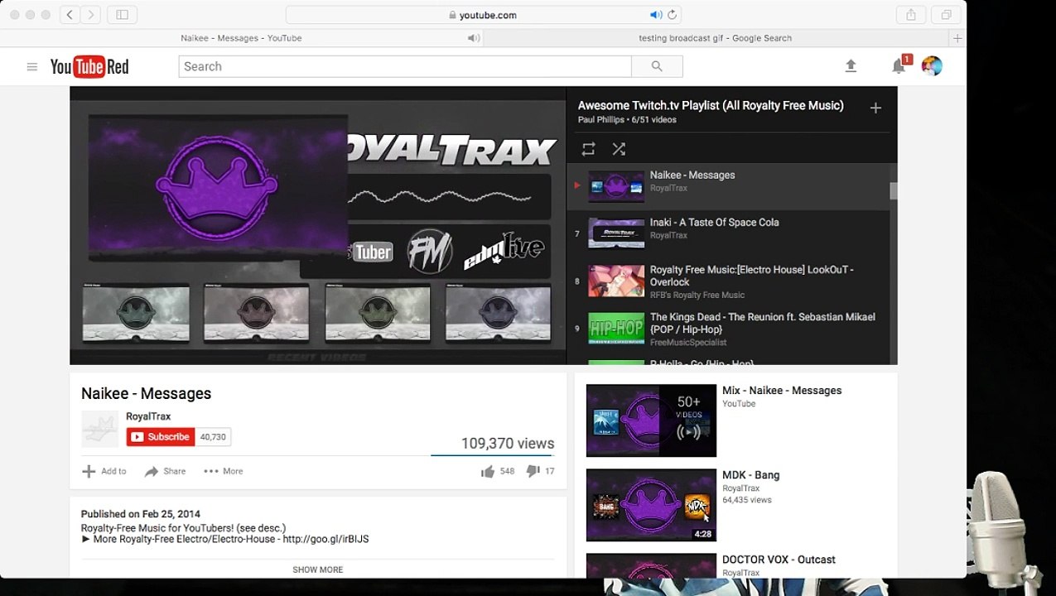Viewport: 1056px width, 596px height.
Task: Open DOCTOR VOX - Outcast title
Action: [x=779, y=560]
